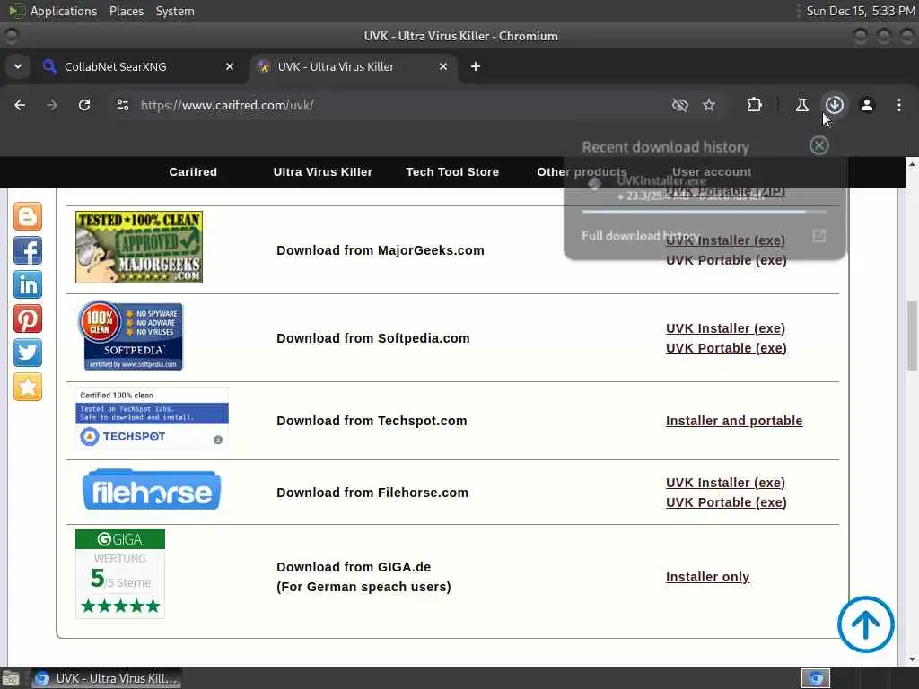Screen dimensions: 919x689
Task: Share page on Pinterest
Action: click(x=28, y=318)
